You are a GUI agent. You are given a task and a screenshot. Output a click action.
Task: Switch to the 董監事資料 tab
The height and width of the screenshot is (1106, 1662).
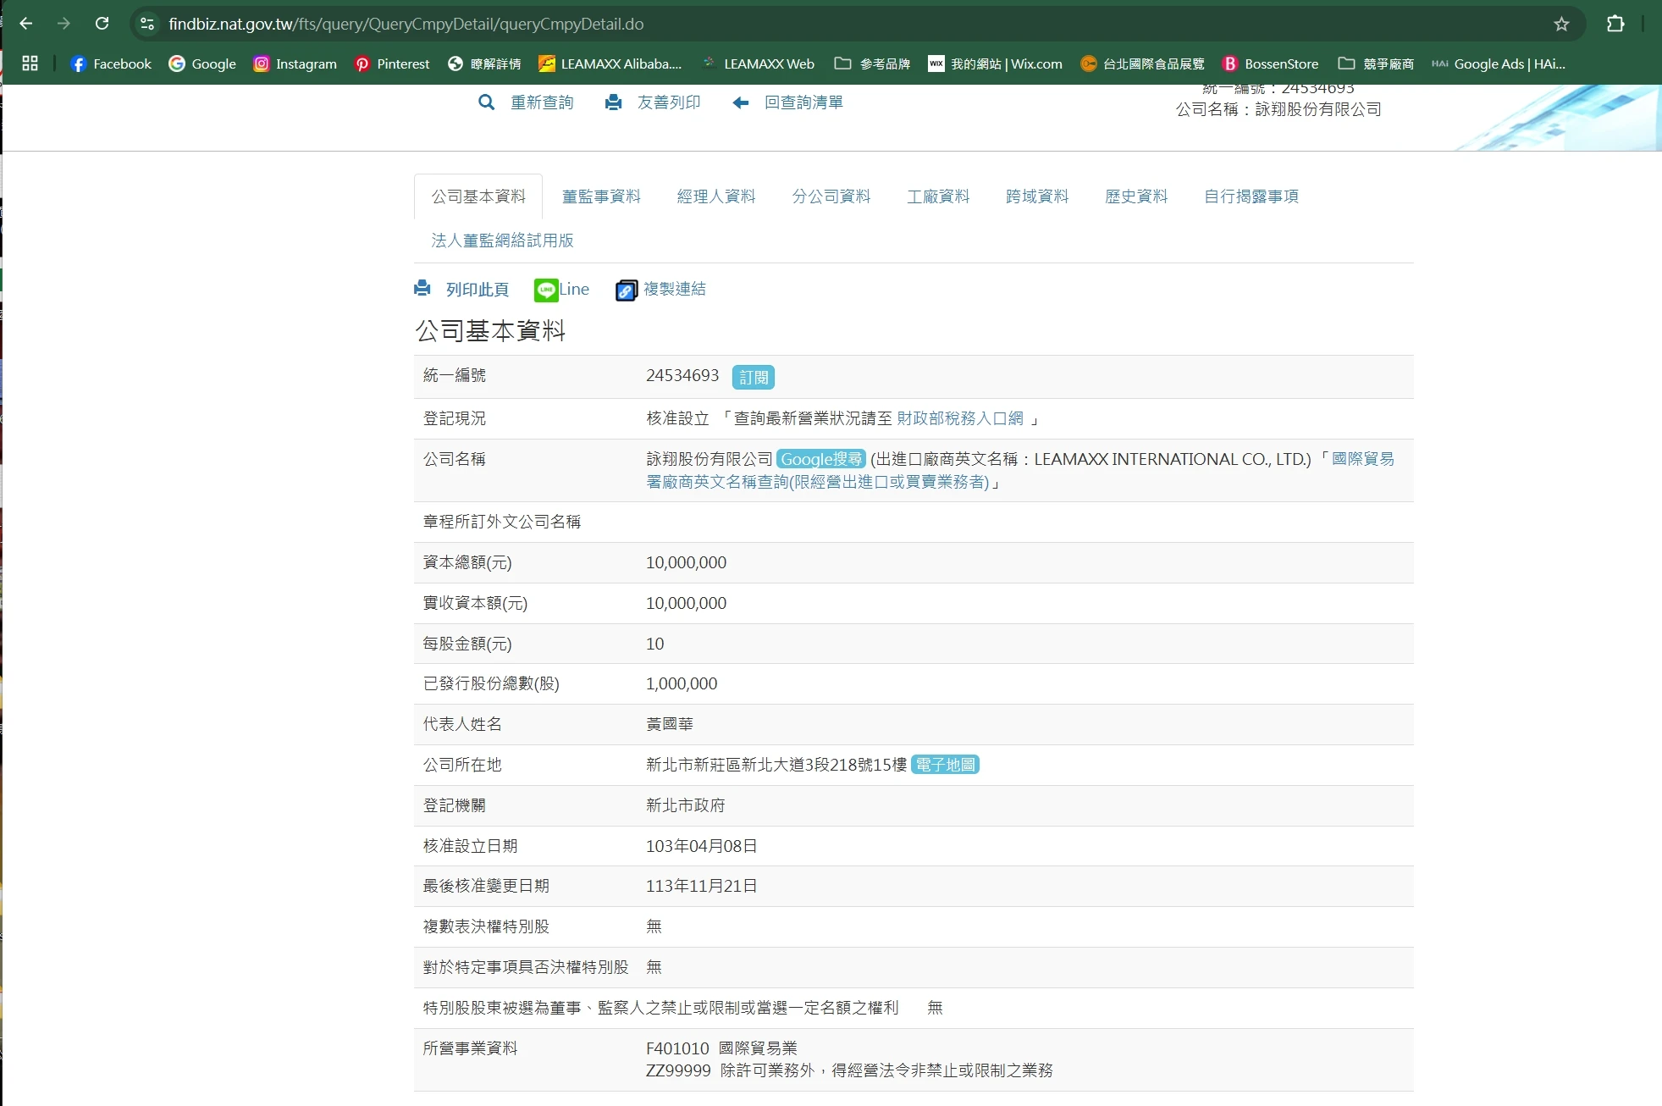[601, 196]
